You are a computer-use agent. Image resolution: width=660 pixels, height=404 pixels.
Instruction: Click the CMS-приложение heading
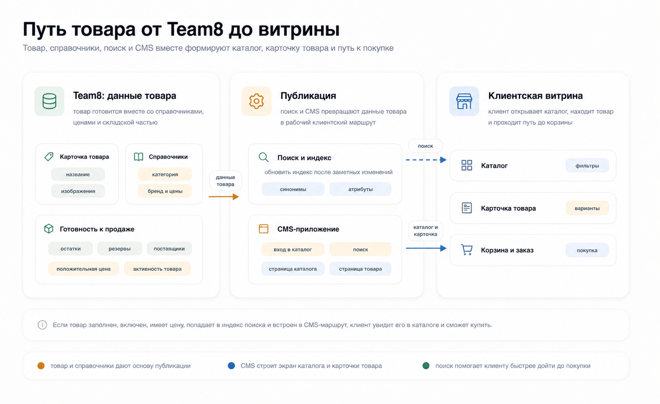[x=308, y=229]
